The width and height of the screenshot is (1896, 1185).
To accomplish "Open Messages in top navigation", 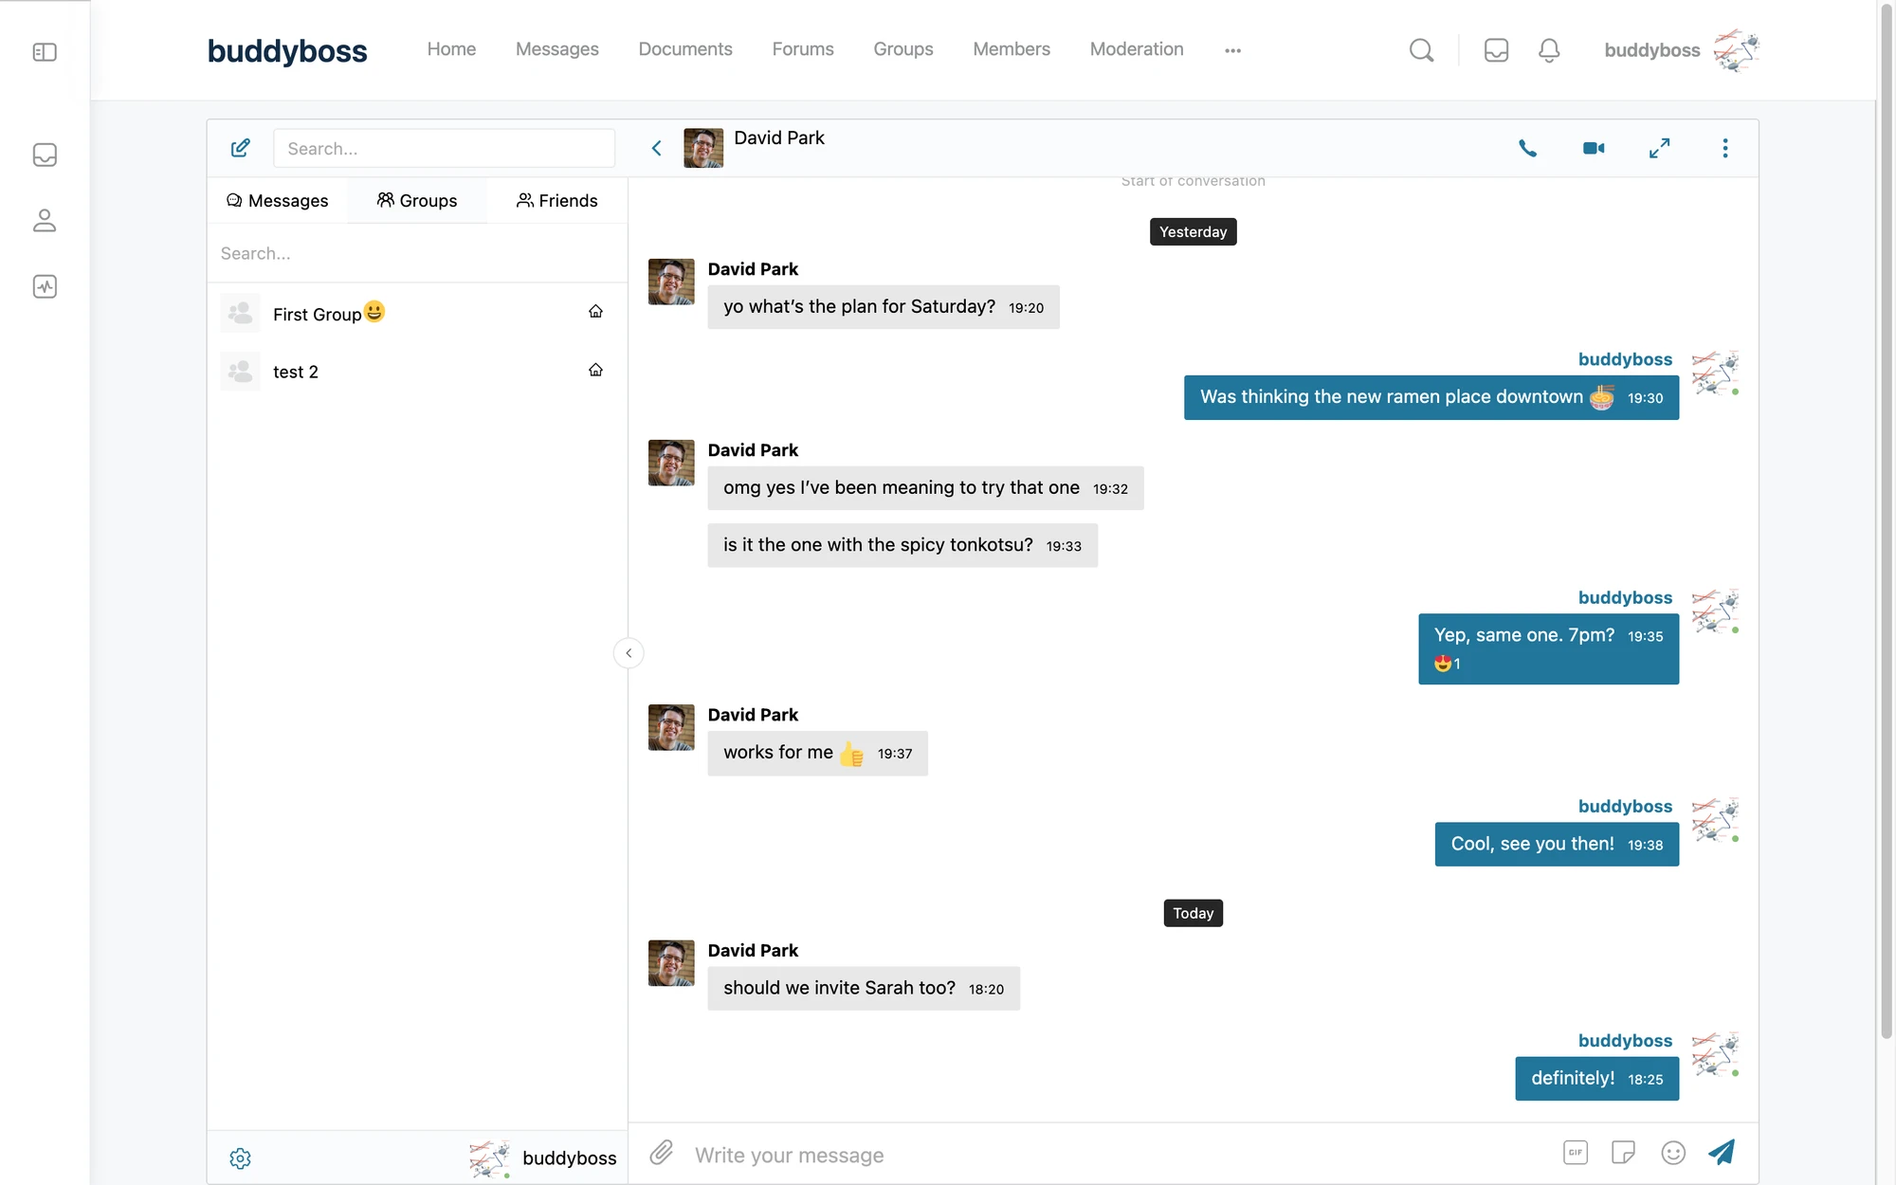I will 557,49.
